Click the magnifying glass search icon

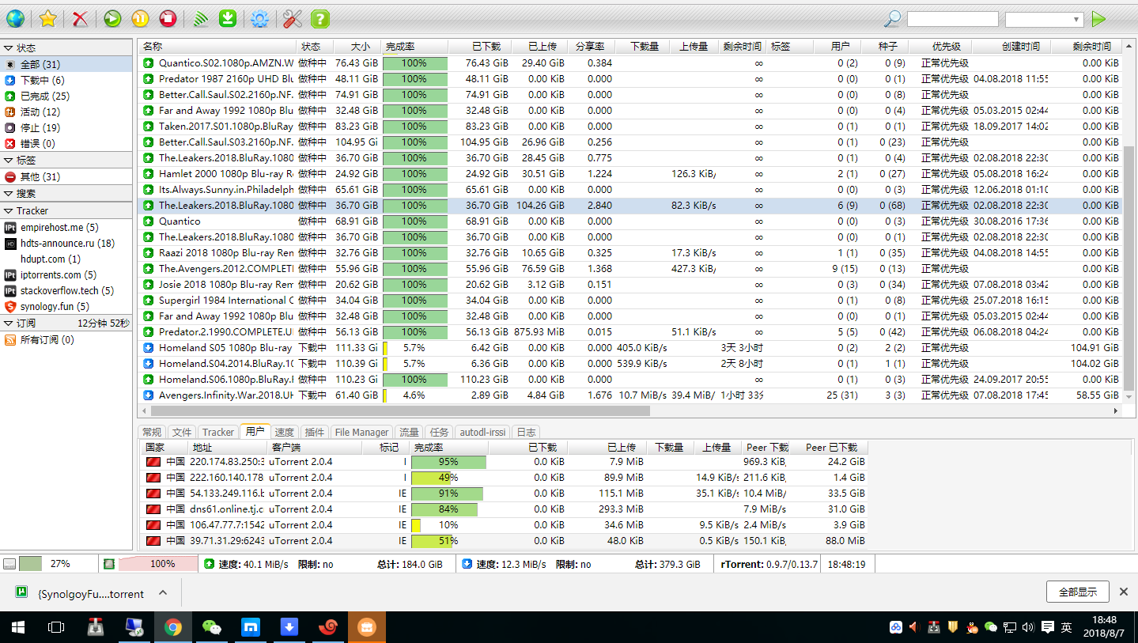pyautogui.click(x=892, y=18)
